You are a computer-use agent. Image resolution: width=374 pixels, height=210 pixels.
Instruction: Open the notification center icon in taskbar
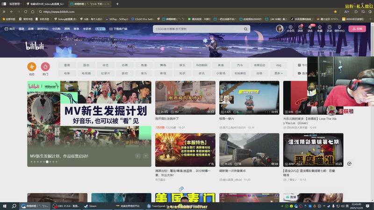click(368, 206)
